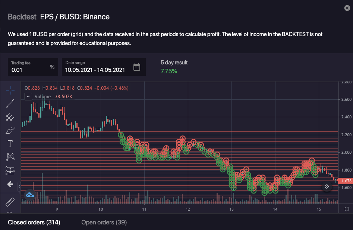Activate the text annotation tool
The width and height of the screenshot is (353, 230).
coord(10,144)
